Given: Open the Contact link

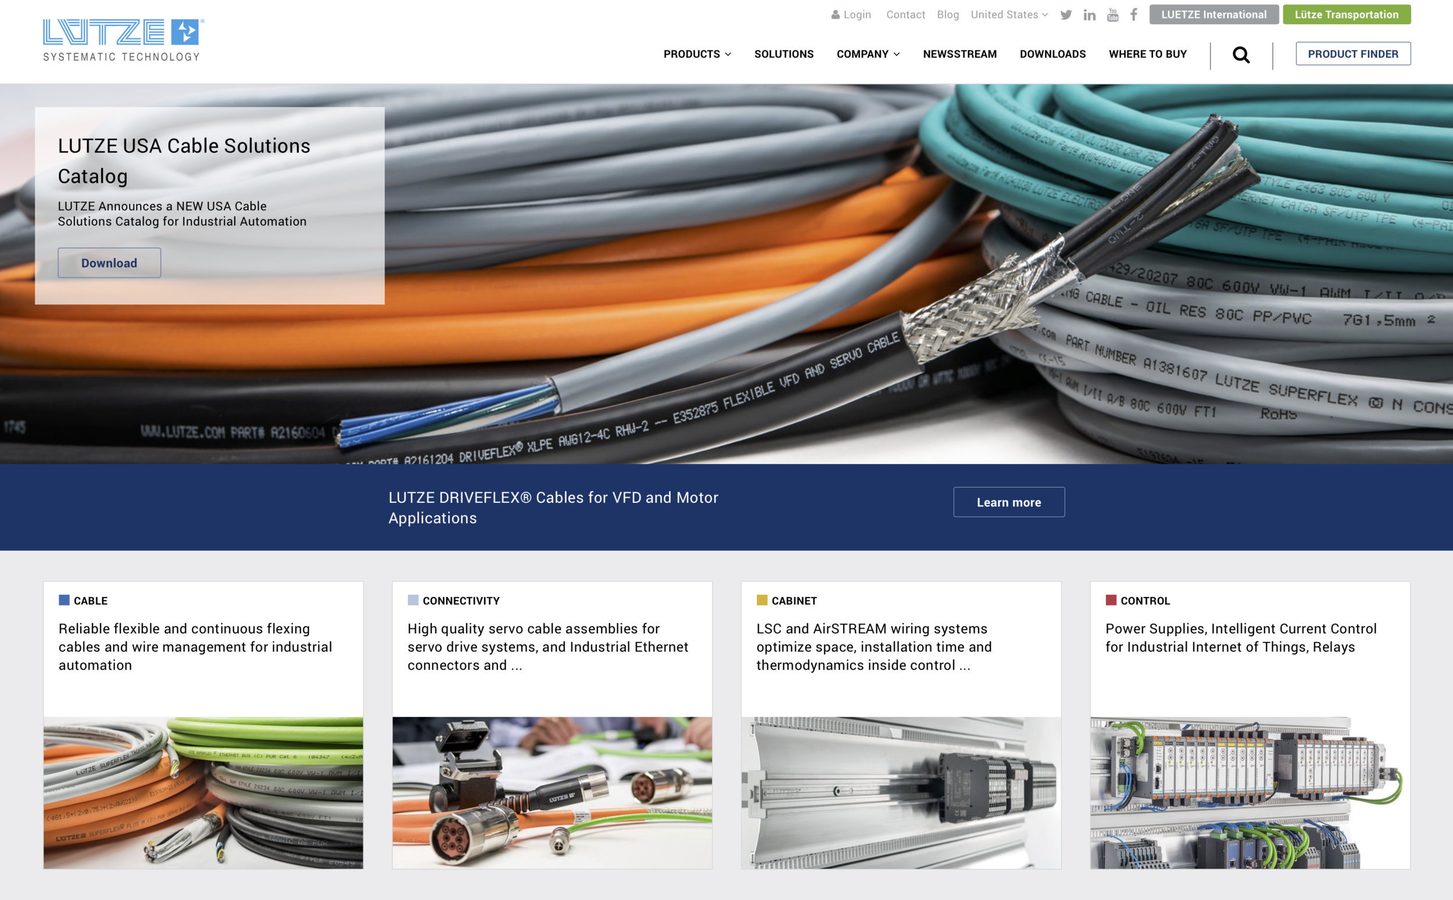Looking at the screenshot, I should (x=906, y=15).
